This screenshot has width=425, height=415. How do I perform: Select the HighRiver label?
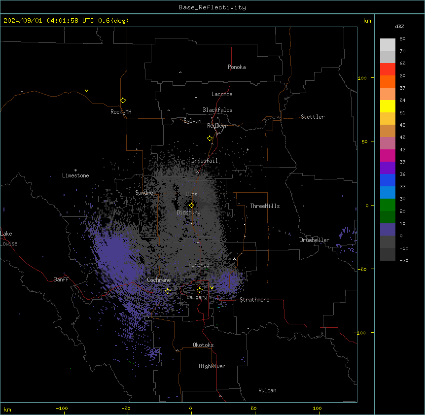pyautogui.click(x=212, y=366)
